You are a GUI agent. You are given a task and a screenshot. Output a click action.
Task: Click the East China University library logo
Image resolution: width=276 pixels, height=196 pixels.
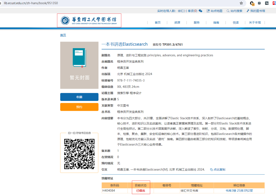(x=89, y=21)
